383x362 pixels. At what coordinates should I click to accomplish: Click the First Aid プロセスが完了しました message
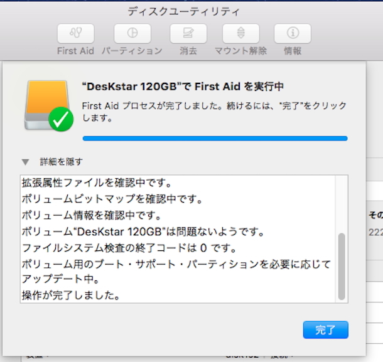(214, 112)
